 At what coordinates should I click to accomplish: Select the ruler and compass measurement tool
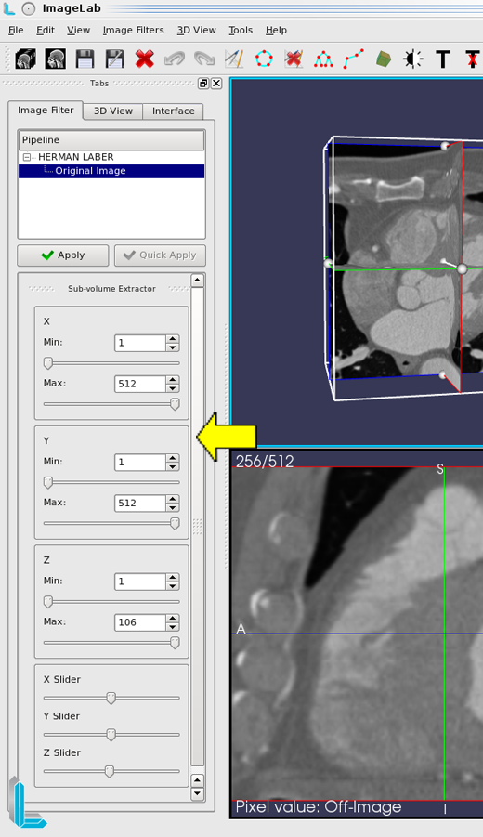tap(234, 59)
